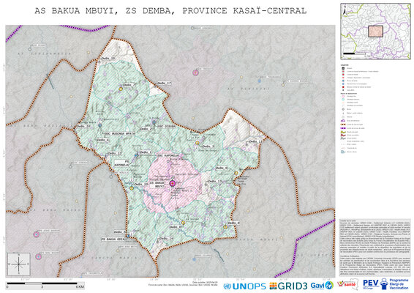Click the inset locator map thumbnail
The width and height of the screenshot is (414, 293).
375,31
